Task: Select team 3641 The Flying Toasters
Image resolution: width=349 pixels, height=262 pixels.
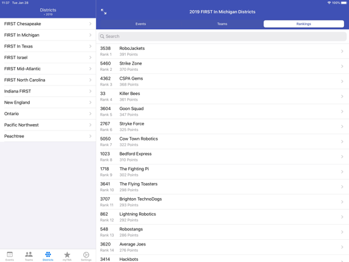Action: click(x=223, y=187)
